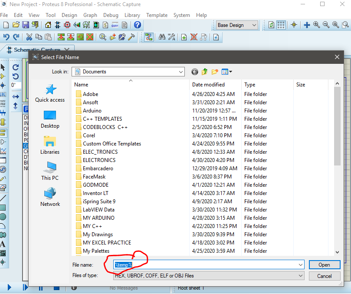Click the binoculars search icon
This screenshot has width=351, height=294.
pyautogui.click(x=162, y=37)
